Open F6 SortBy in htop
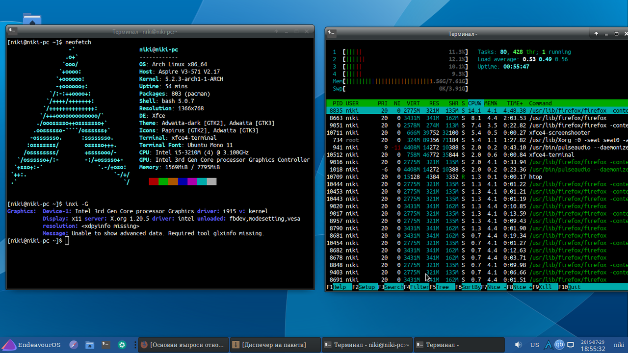The height and width of the screenshot is (353, 628). pos(468,287)
